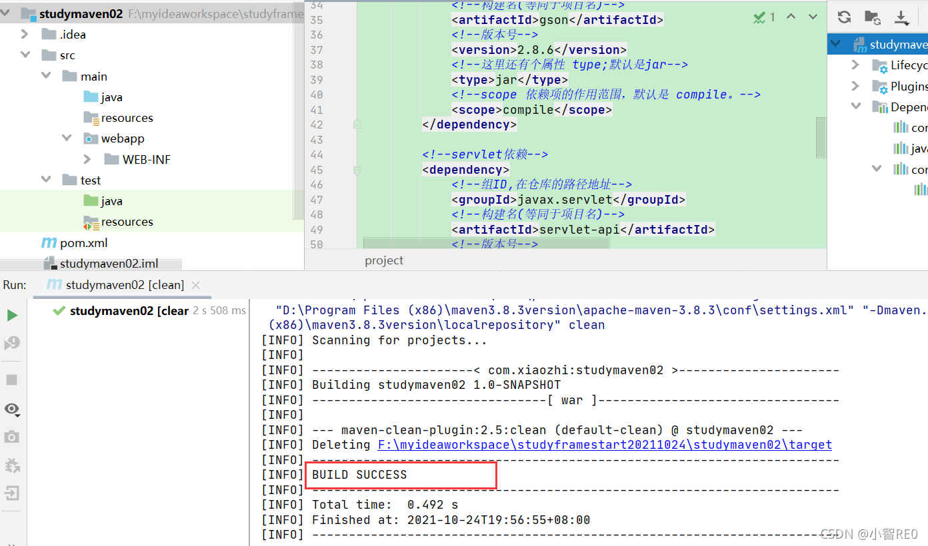928x546 pixels.
Task: Close the studymaven02 [clean] run tab
Action: (196, 285)
